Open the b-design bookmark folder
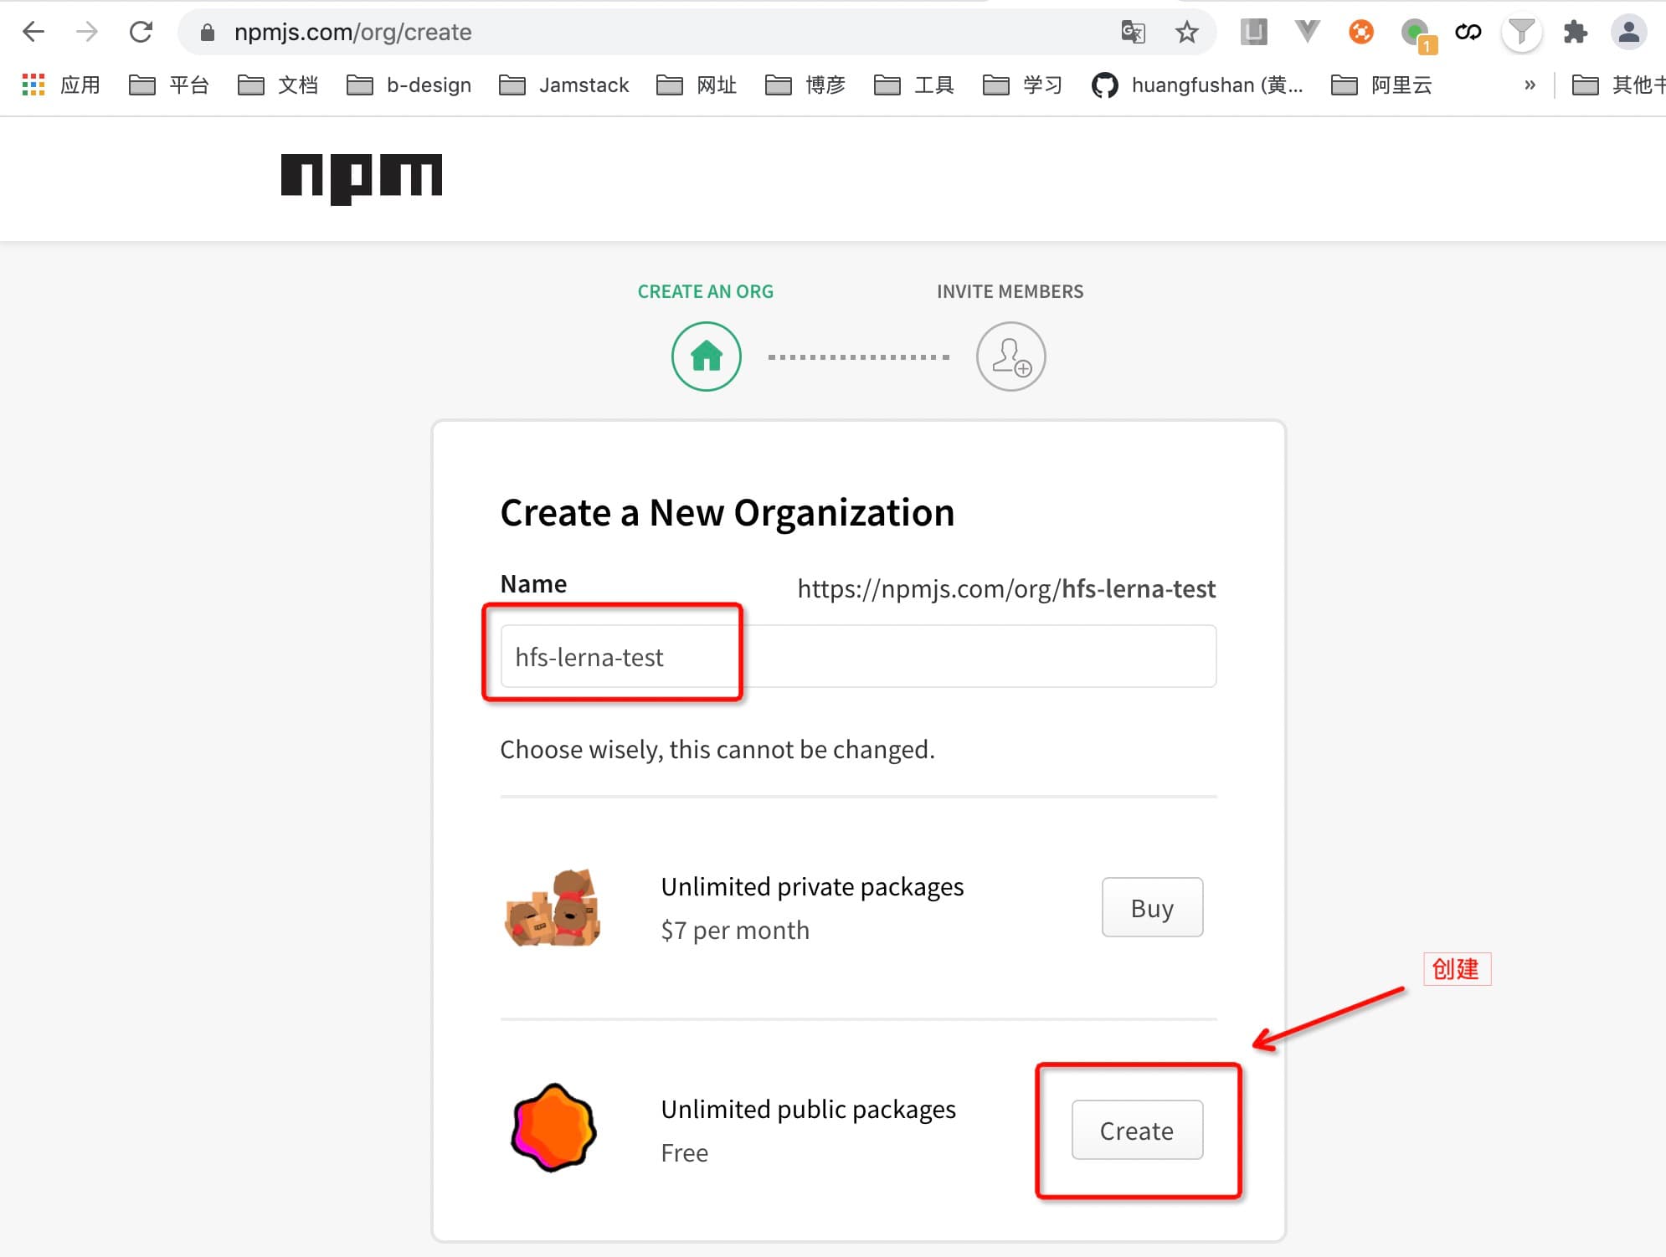This screenshot has width=1666, height=1257. [x=409, y=85]
